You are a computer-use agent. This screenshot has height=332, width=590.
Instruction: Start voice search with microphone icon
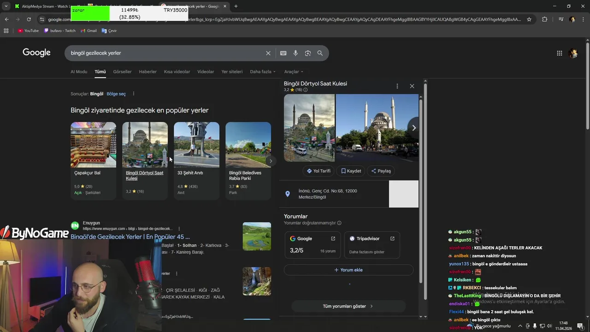point(295,53)
